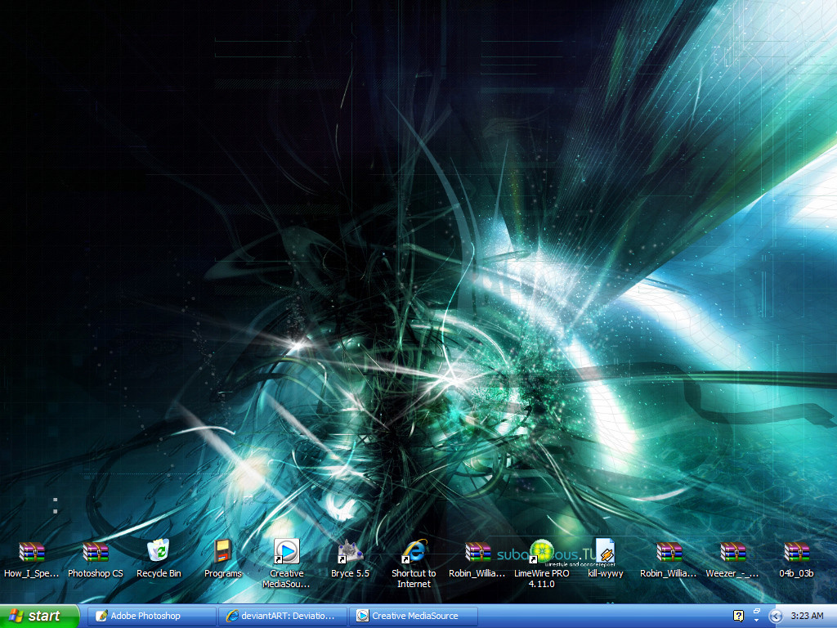Switch to deviantART: Deviatio... taskbar window
837x628 pixels.
[282, 616]
